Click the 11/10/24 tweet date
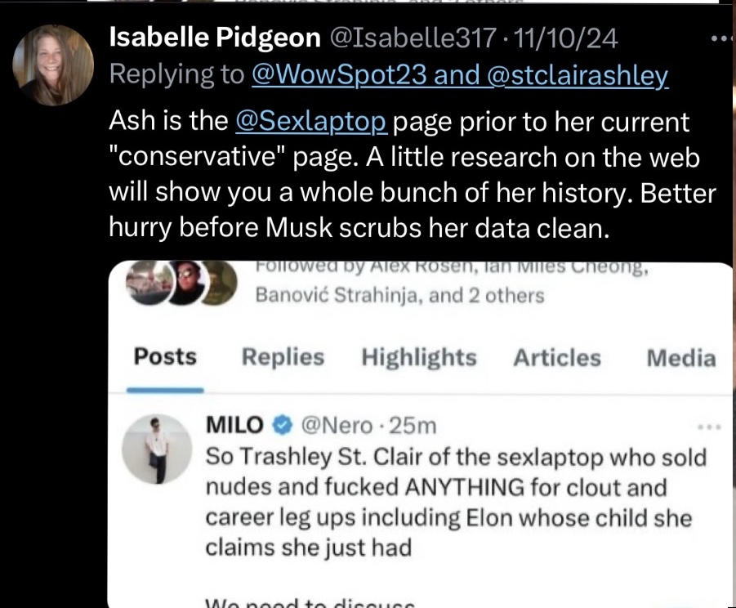This screenshot has width=736, height=608. (x=565, y=38)
